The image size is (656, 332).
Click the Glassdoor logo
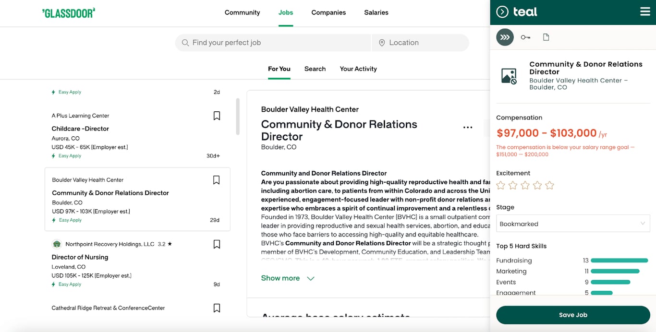click(x=68, y=13)
